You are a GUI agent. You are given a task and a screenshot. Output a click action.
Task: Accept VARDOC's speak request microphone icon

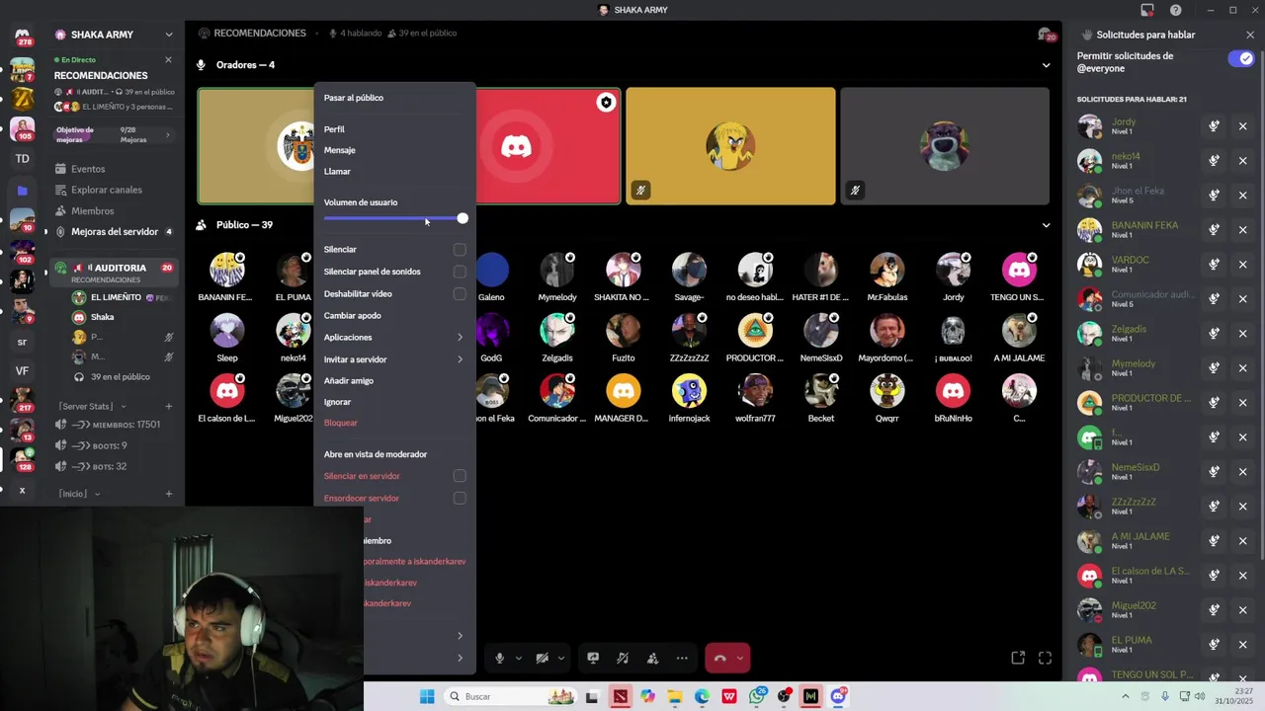click(1214, 265)
